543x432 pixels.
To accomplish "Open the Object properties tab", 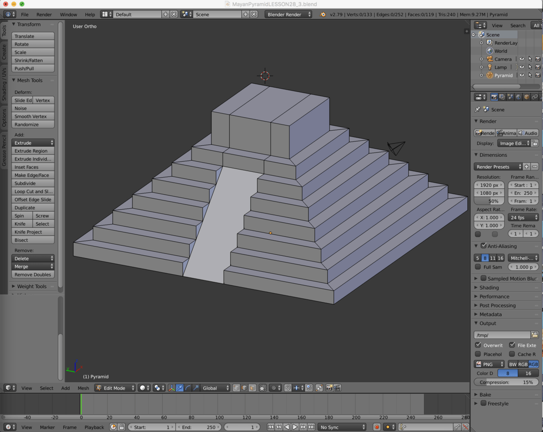I will [x=527, y=97].
